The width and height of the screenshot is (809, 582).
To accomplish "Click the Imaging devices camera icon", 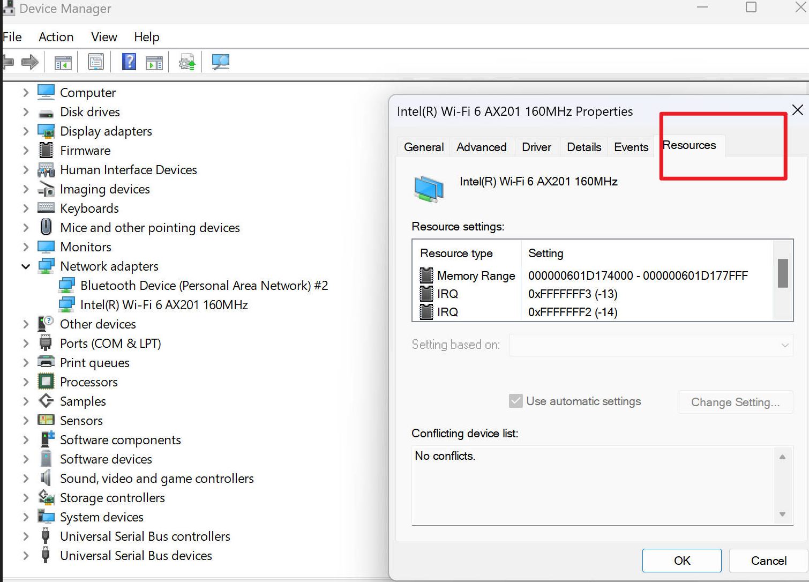I will click(x=46, y=189).
